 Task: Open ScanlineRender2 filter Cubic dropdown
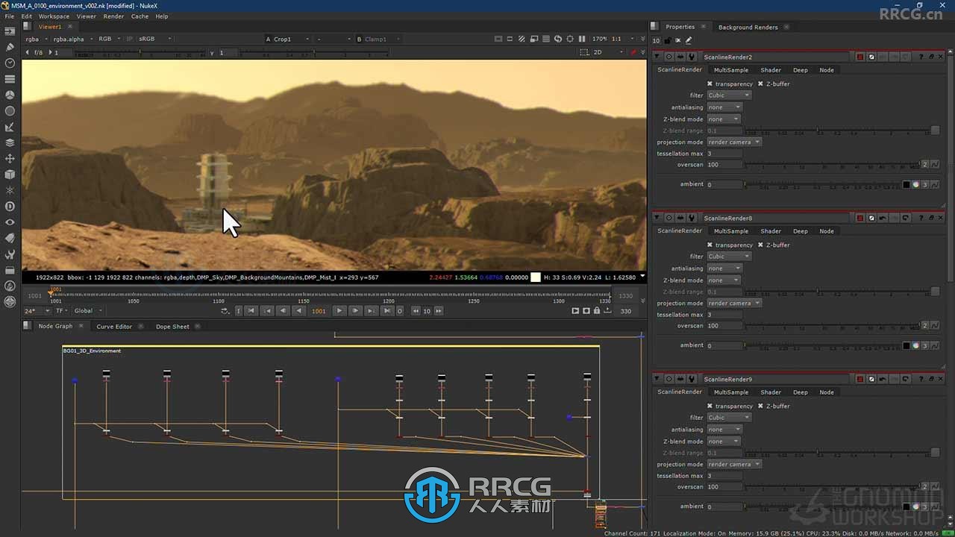pos(729,95)
